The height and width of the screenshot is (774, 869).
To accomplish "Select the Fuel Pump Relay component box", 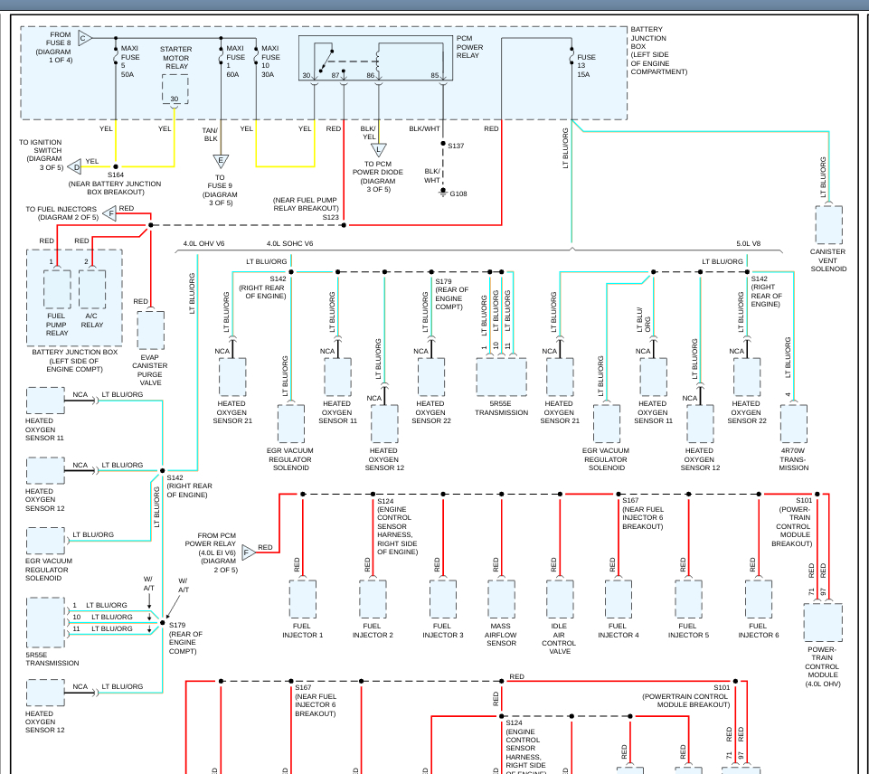I will [x=57, y=289].
